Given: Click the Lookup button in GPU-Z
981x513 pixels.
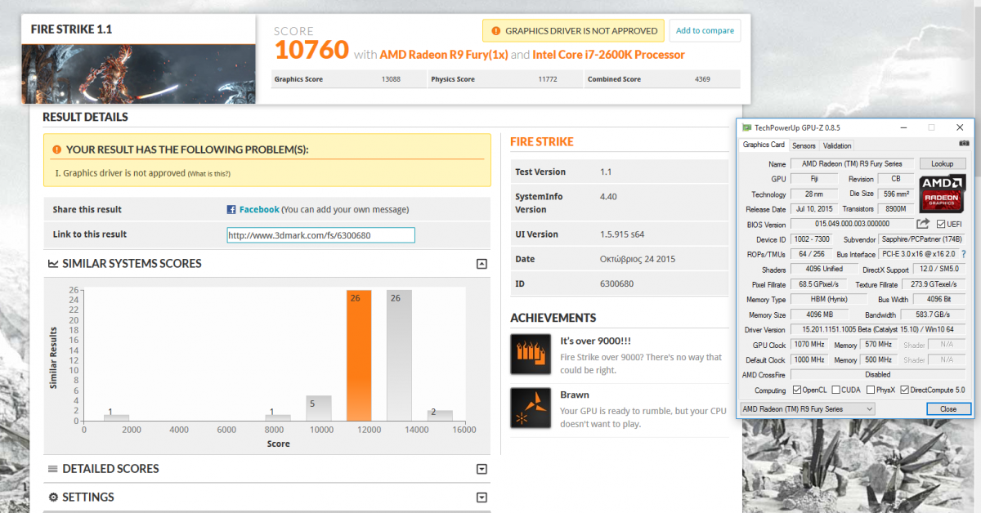Looking at the screenshot, I should pyautogui.click(x=943, y=164).
